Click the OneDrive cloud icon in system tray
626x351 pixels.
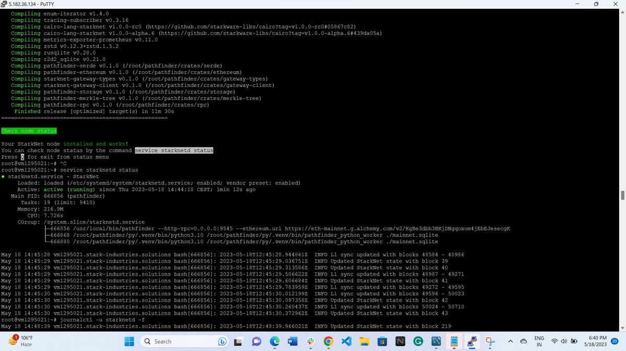(x=524, y=341)
